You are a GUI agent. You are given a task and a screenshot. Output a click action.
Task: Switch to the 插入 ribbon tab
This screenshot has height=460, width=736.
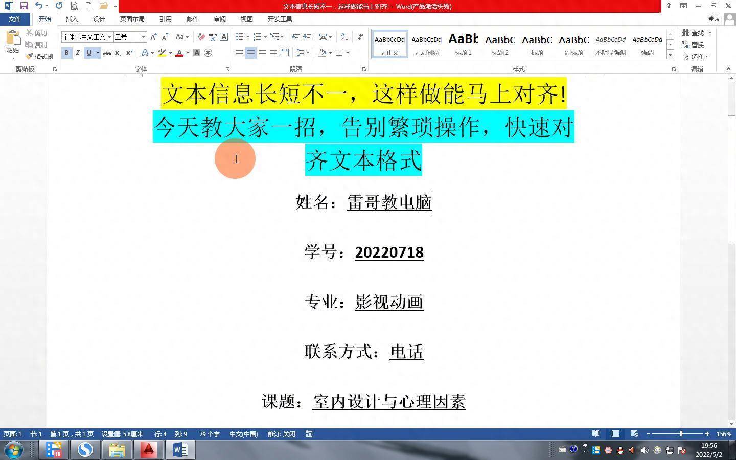71,19
